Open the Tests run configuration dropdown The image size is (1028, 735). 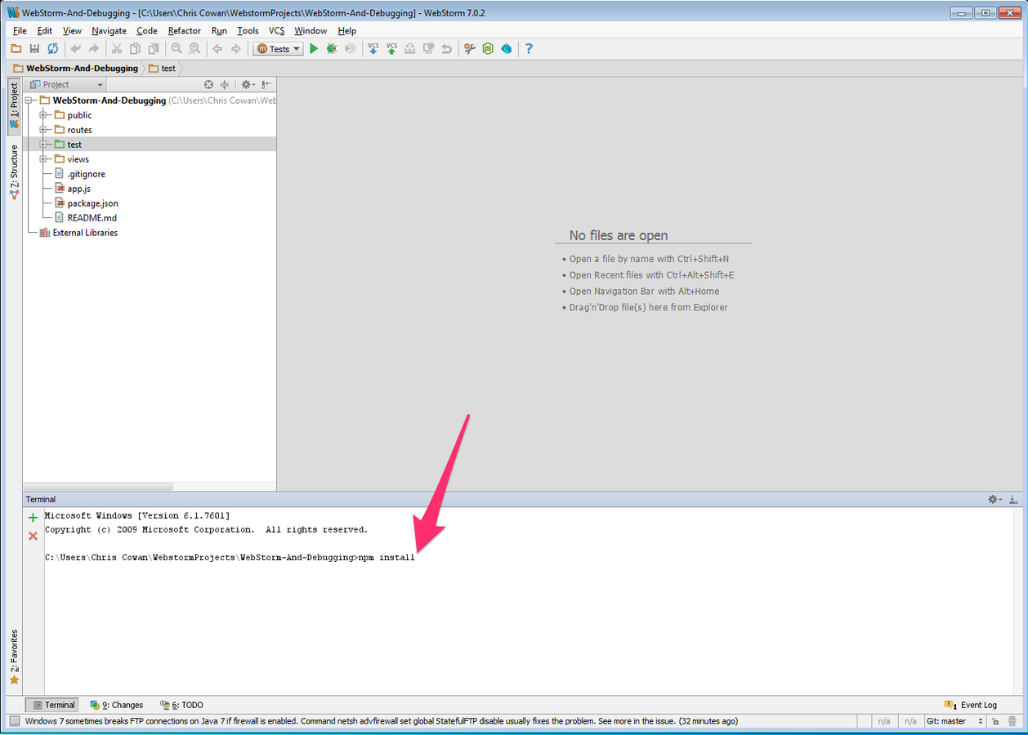click(278, 49)
